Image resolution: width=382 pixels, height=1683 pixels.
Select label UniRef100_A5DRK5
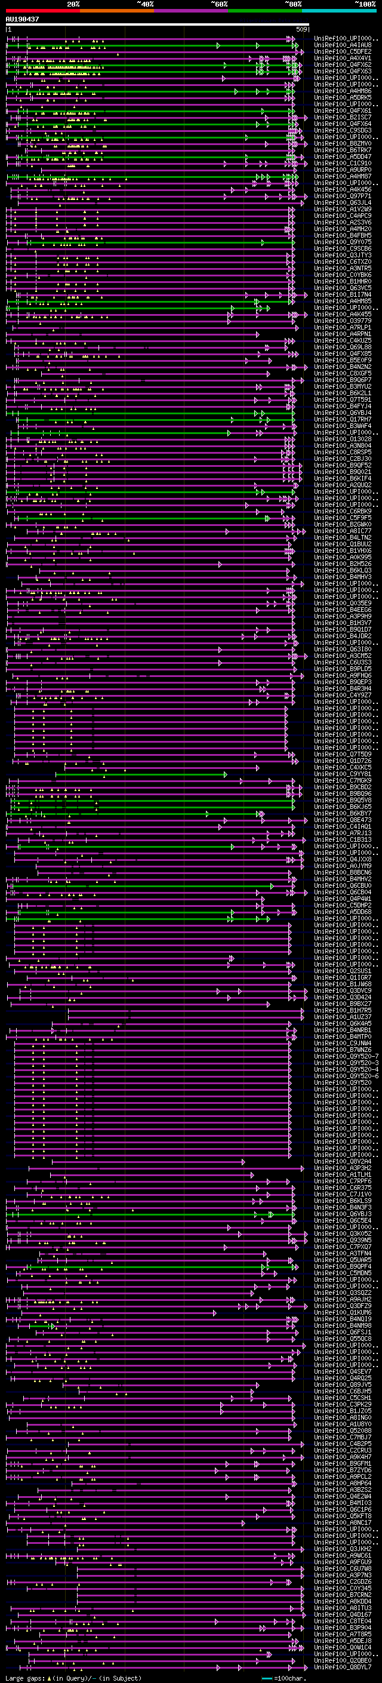(343, 98)
